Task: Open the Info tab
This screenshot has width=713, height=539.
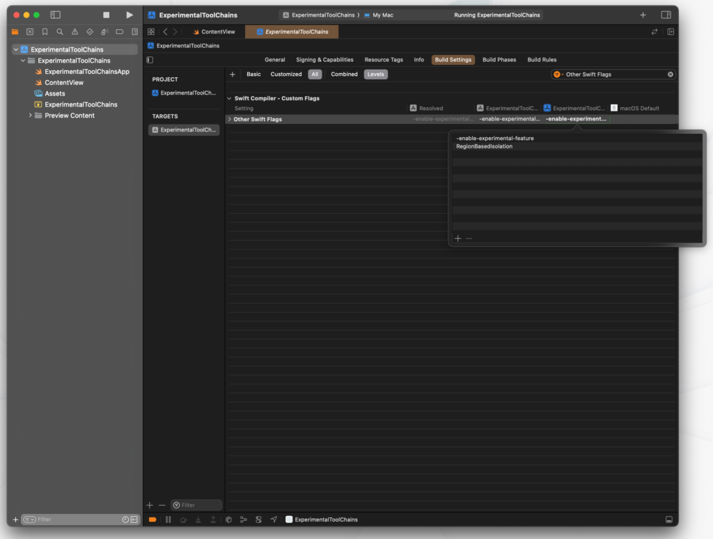Action: (418, 60)
